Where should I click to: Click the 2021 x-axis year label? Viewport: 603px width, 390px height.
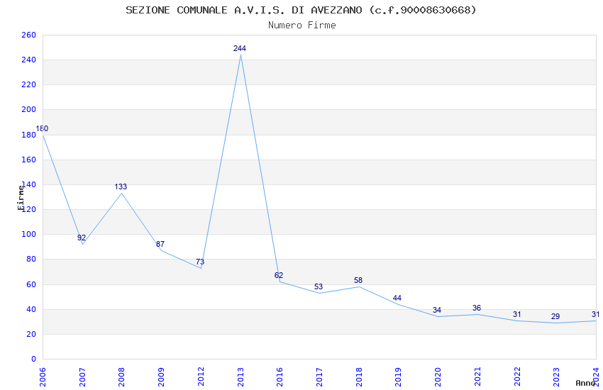[x=477, y=377]
